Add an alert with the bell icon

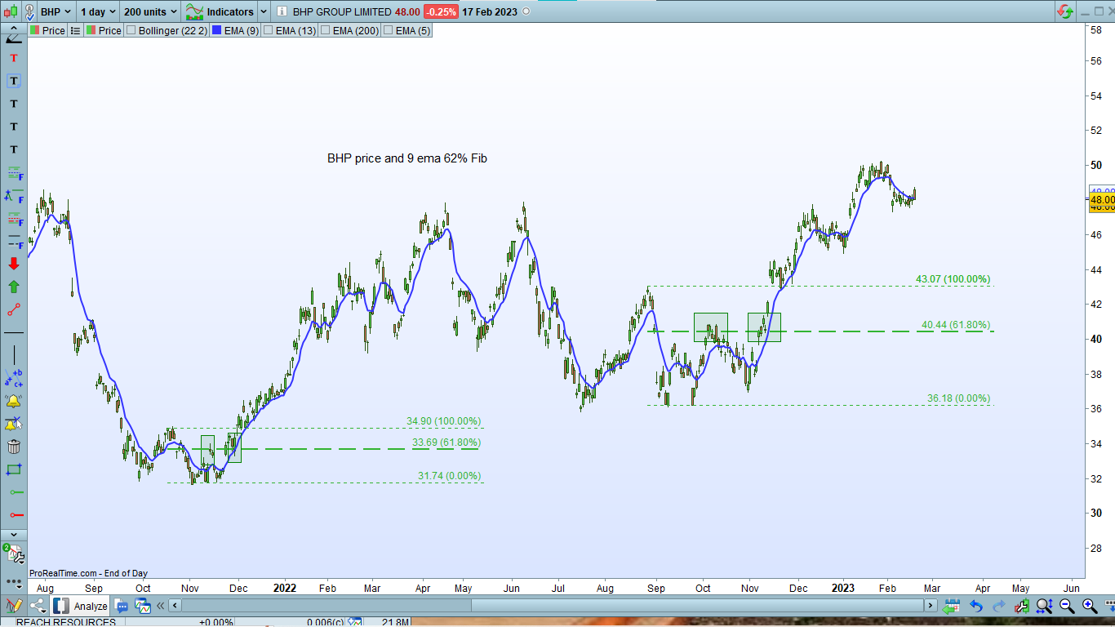14,401
